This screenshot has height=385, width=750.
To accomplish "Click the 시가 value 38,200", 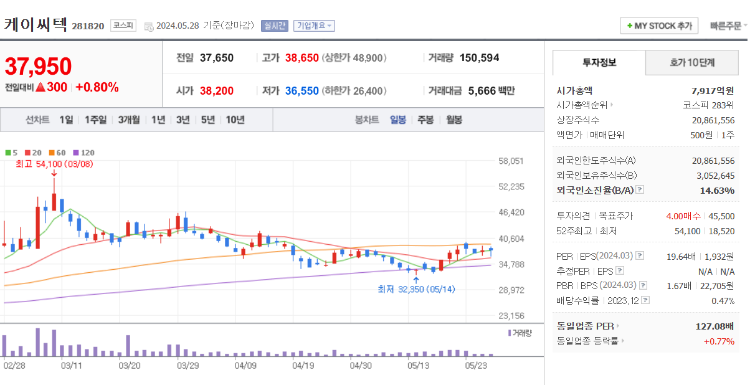I will 217,91.
